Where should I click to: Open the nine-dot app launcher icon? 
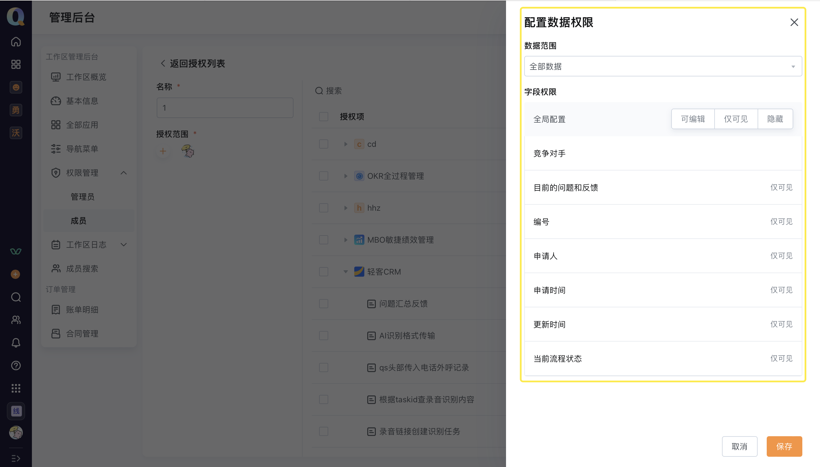point(16,388)
